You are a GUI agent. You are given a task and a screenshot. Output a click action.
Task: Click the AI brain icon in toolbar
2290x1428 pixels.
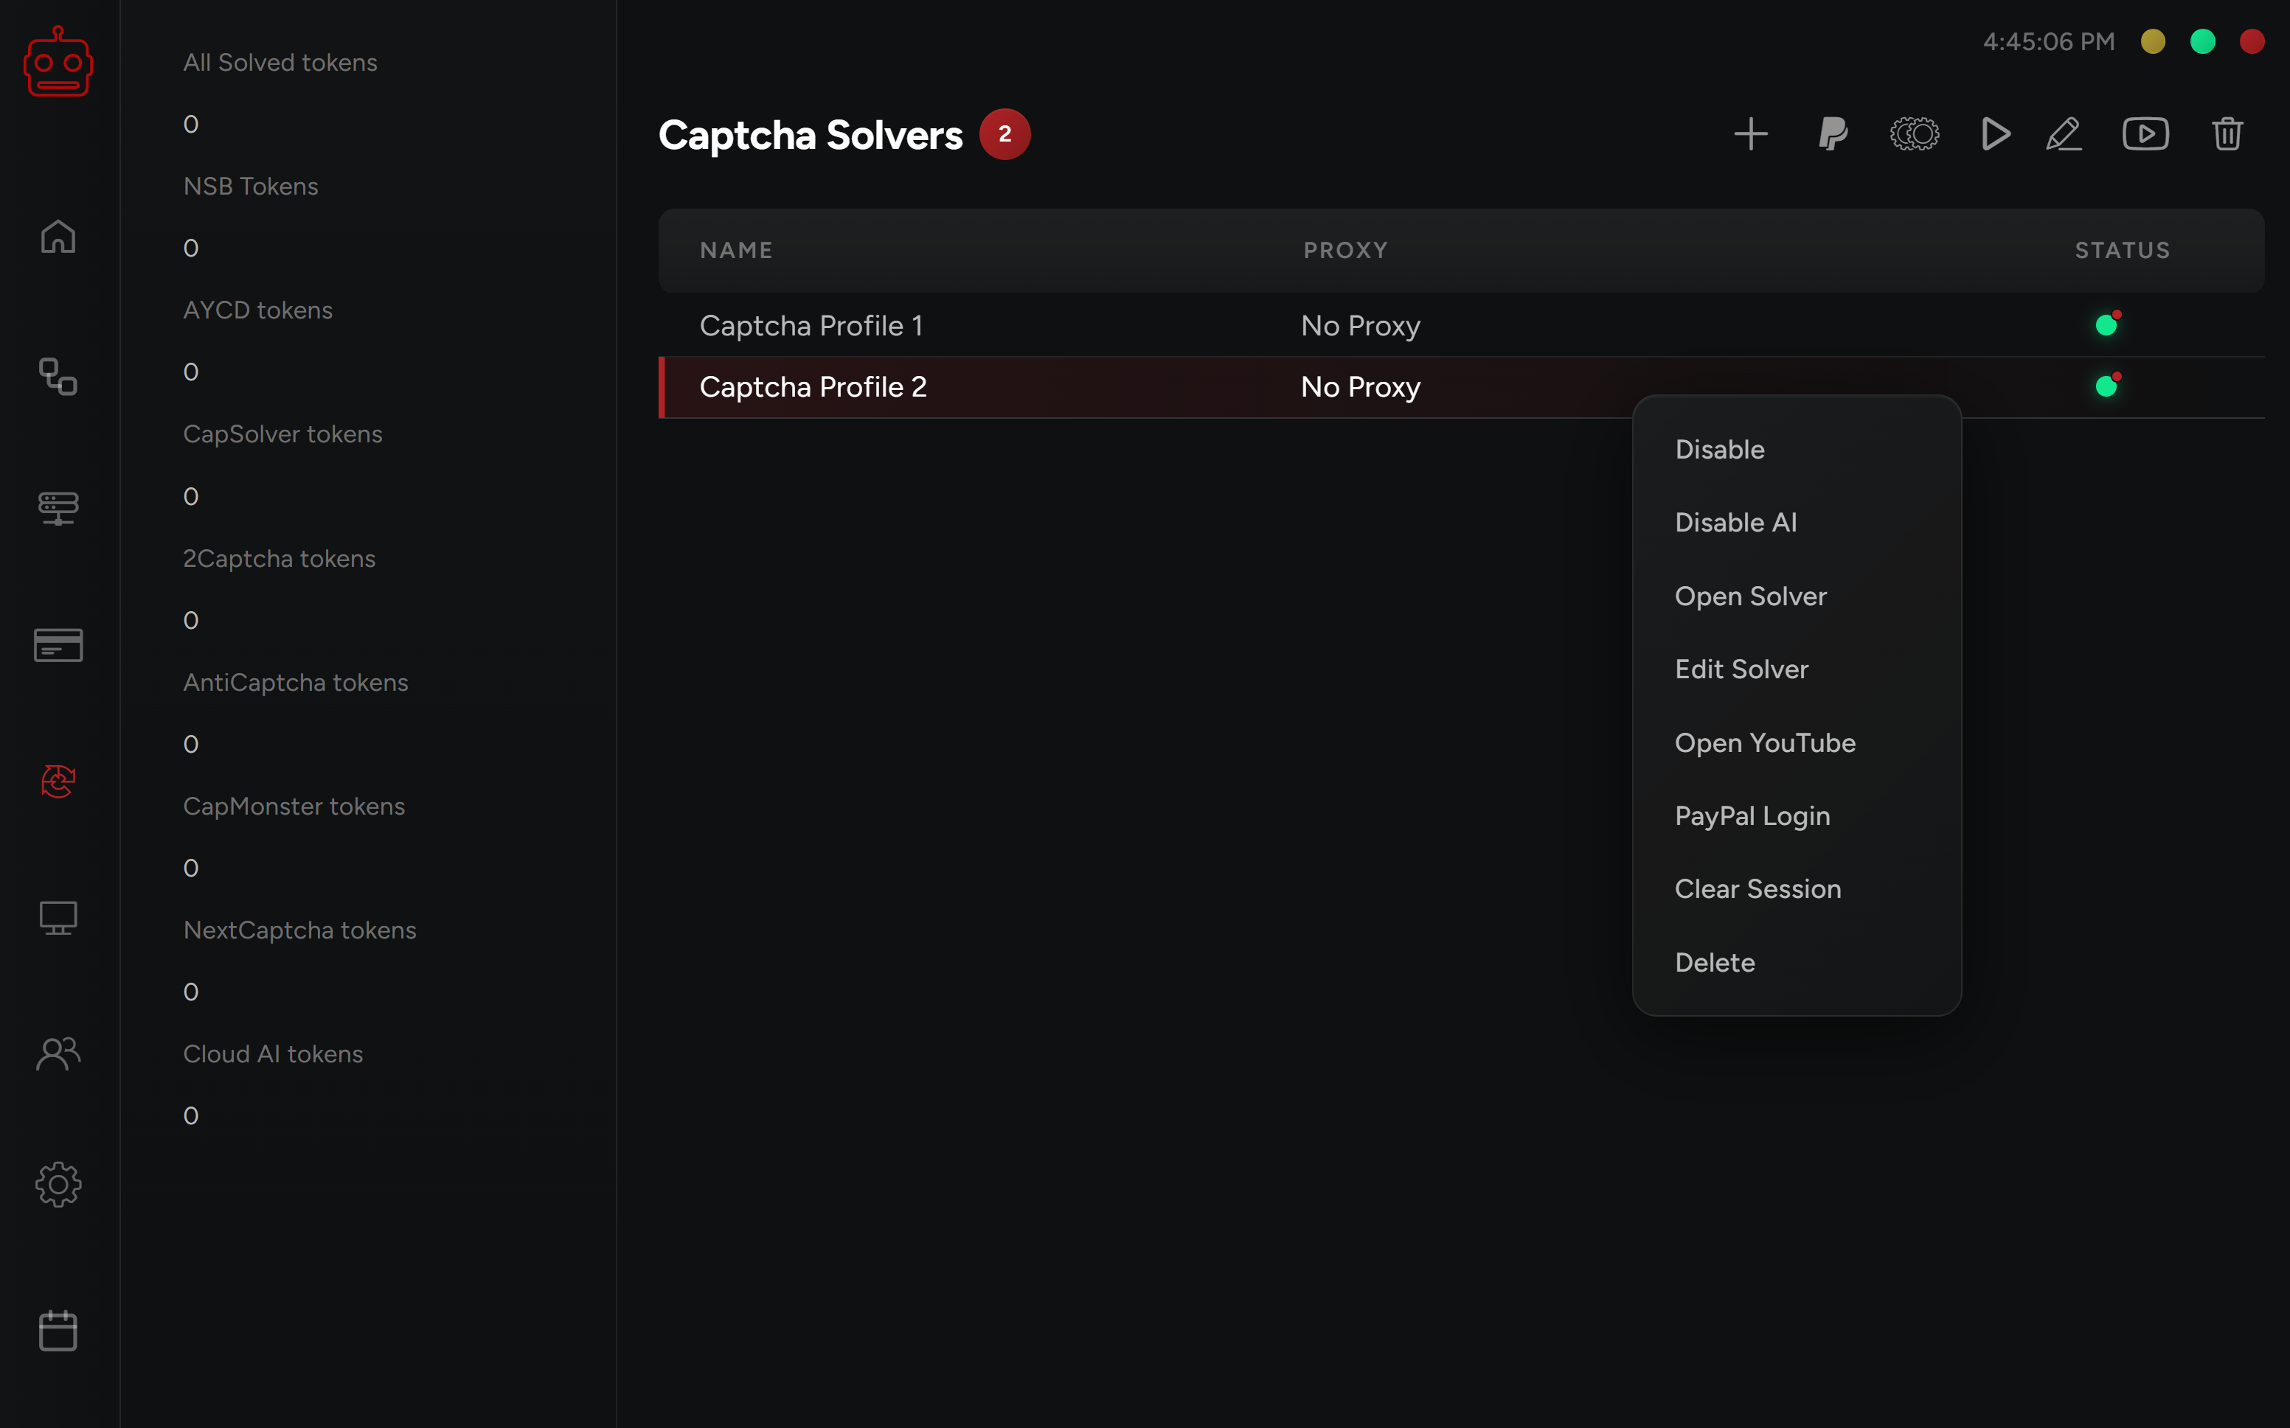1914,134
